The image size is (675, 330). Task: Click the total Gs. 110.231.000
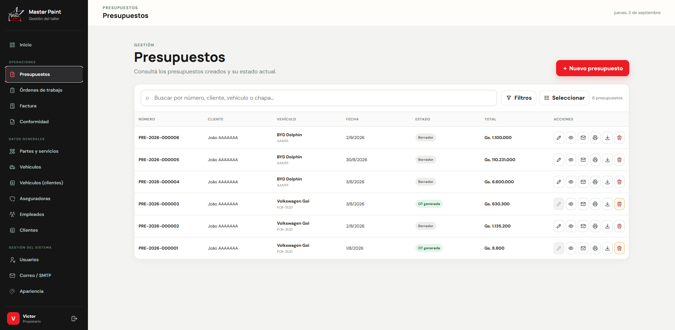tap(500, 160)
